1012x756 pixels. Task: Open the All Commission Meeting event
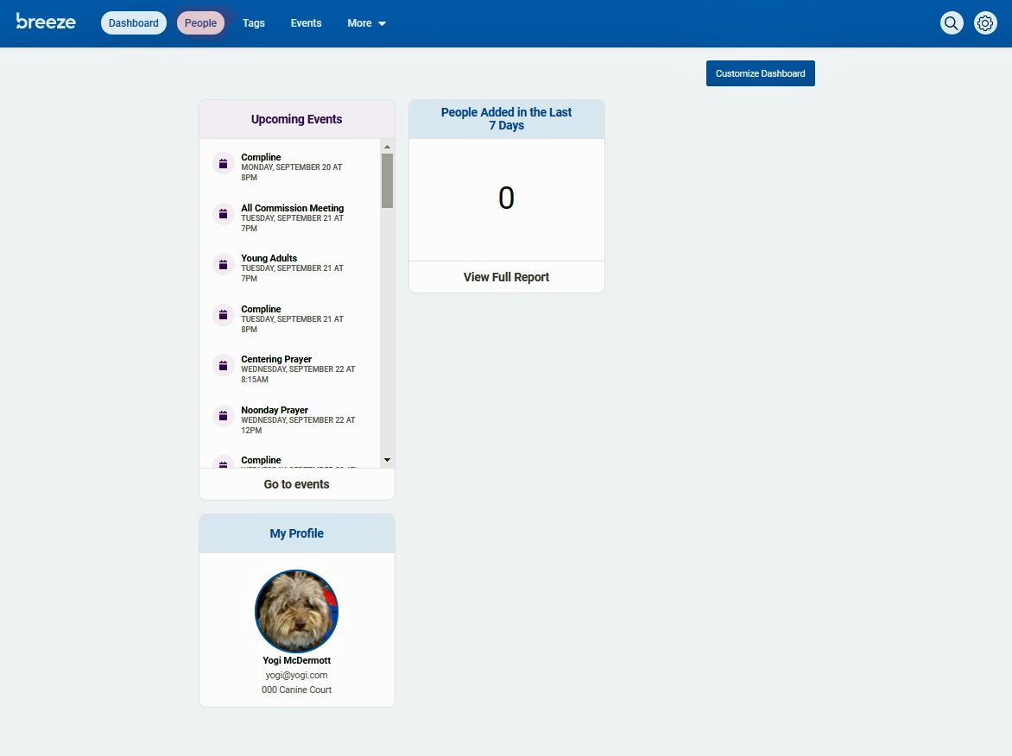pos(293,217)
